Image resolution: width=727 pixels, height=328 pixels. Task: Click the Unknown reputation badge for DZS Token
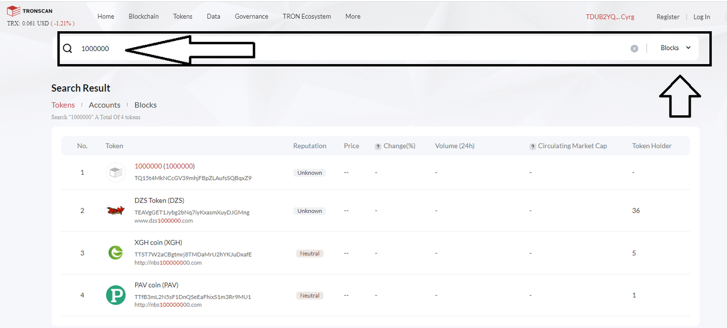pyautogui.click(x=310, y=211)
